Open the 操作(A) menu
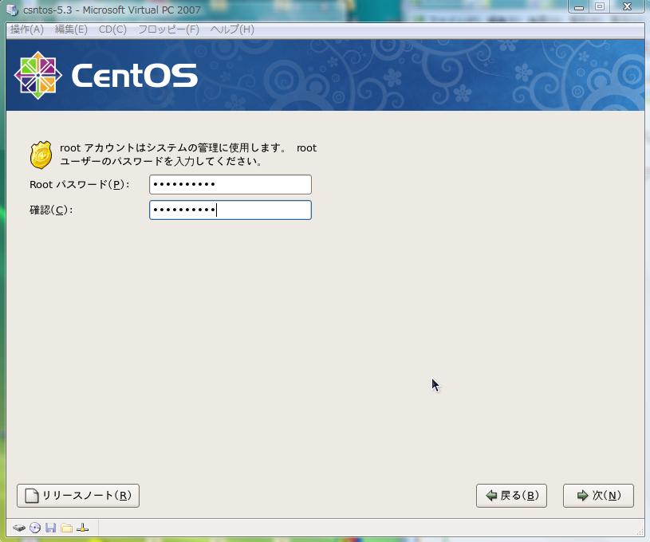650x542 pixels. click(26, 29)
